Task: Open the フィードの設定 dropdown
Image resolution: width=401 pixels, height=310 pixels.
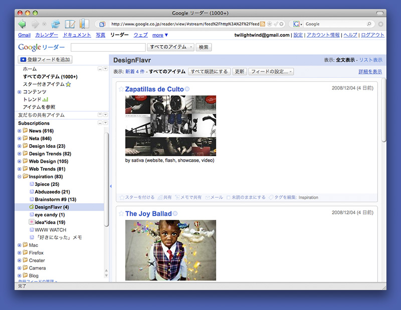Action: (x=271, y=72)
